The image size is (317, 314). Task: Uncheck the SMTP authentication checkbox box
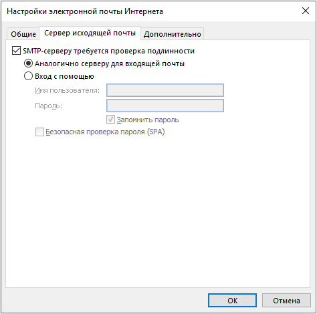16,51
